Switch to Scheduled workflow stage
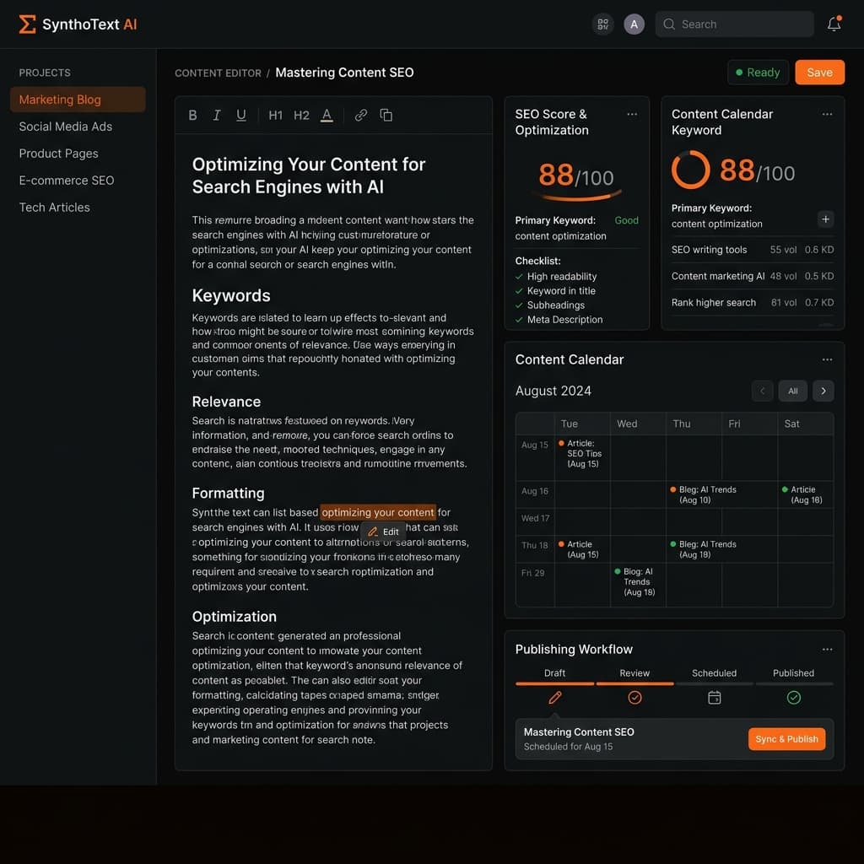The width and height of the screenshot is (864, 864). (x=714, y=673)
